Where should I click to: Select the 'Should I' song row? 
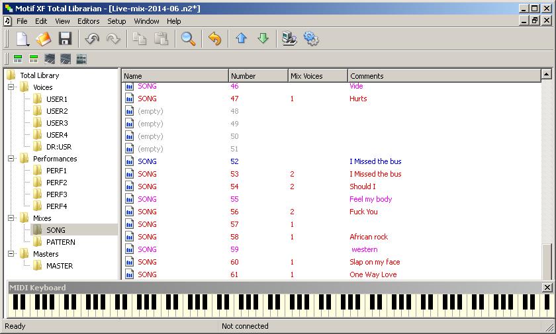pos(332,187)
